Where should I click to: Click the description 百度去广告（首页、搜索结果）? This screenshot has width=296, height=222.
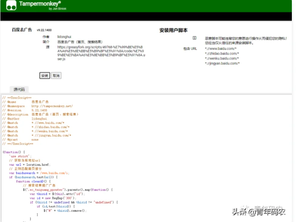point(80,42)
